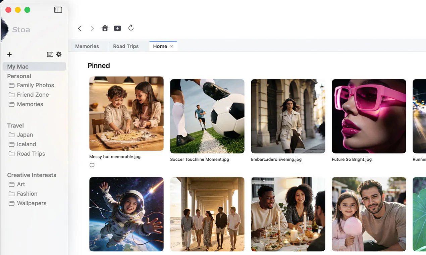Click the Future So Bright.jpg filename
The image size is (426, 255).
click(352, 159)
